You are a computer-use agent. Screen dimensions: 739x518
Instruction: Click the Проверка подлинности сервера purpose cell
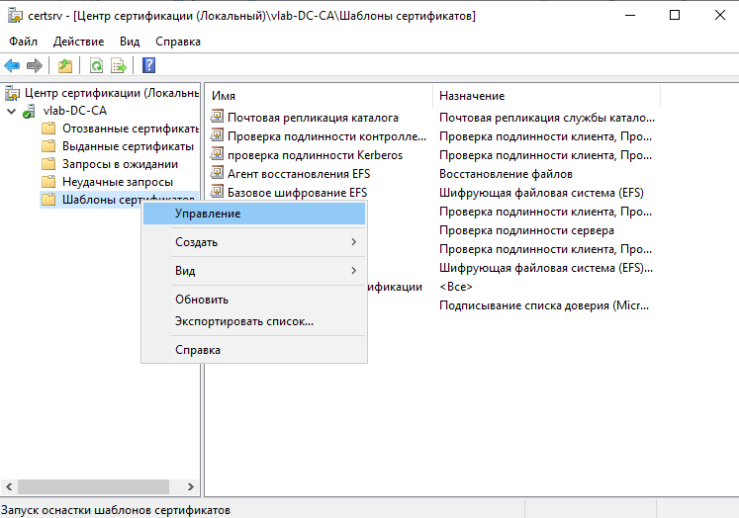point(526,230)
